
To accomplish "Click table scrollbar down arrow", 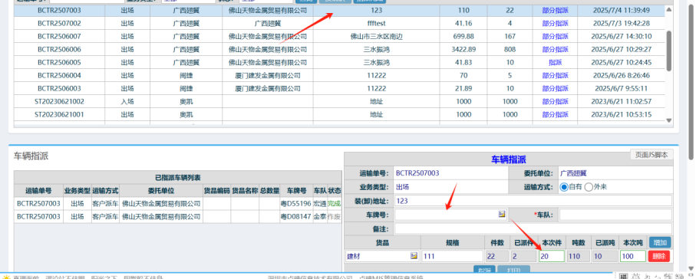I will [669, 120].
